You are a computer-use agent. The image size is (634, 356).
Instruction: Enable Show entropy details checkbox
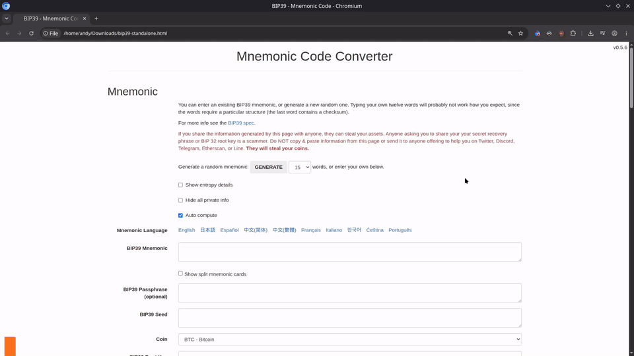[x=180, y=185]
